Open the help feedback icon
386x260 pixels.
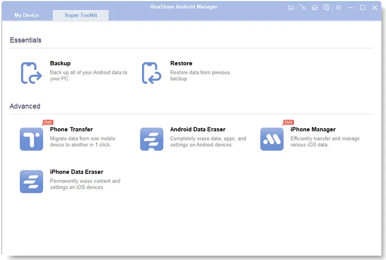326,8
